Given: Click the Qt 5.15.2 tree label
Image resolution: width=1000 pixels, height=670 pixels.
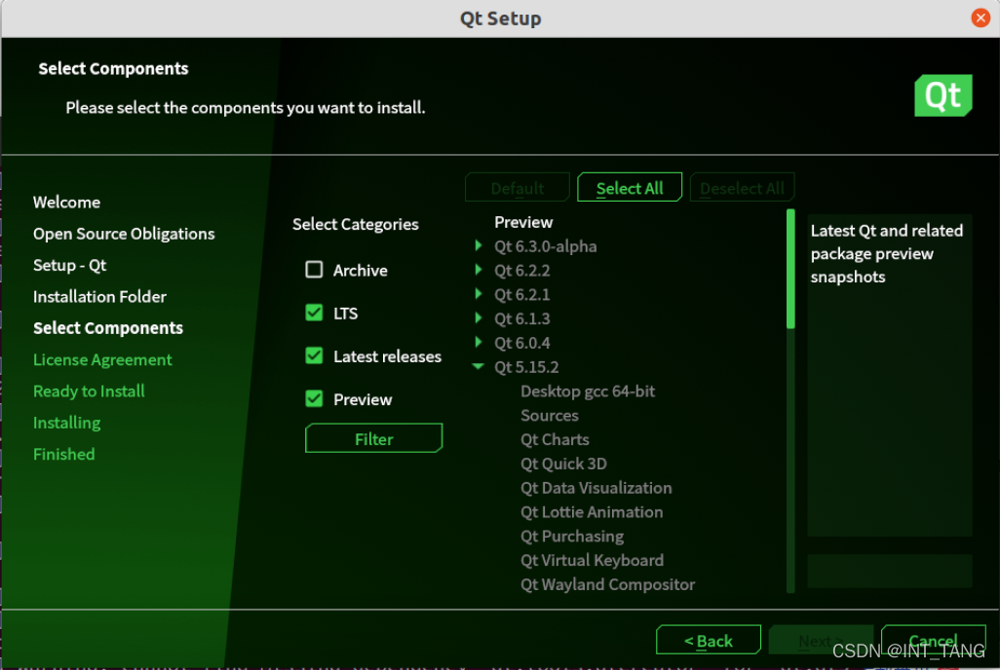Looking at the screenshot, I should [x=526, y=367].
